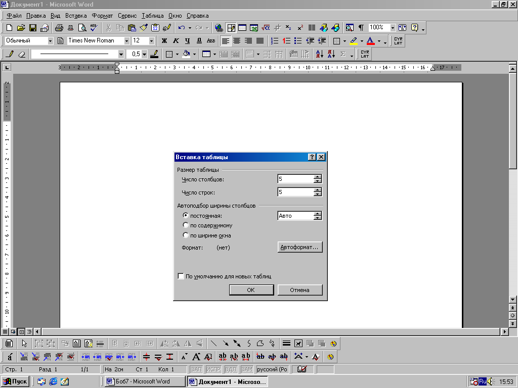Click the highlight marker color swatch
The height and width of the screenshot is (388, 518).
pyautogui.click(x=354, y=41)
